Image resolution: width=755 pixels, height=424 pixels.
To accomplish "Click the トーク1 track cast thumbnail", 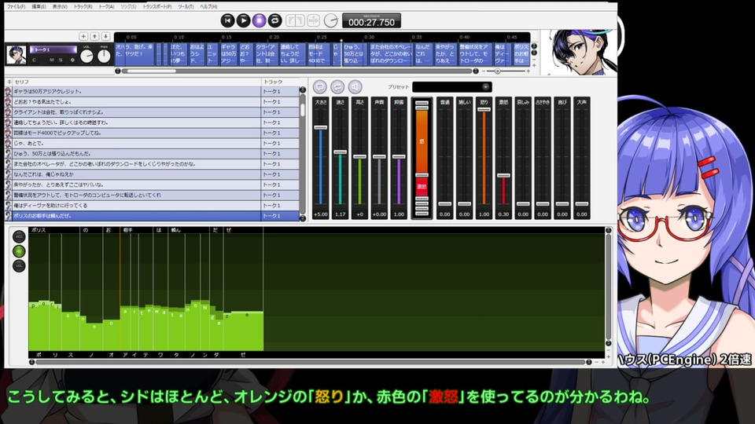I will 17,55.
